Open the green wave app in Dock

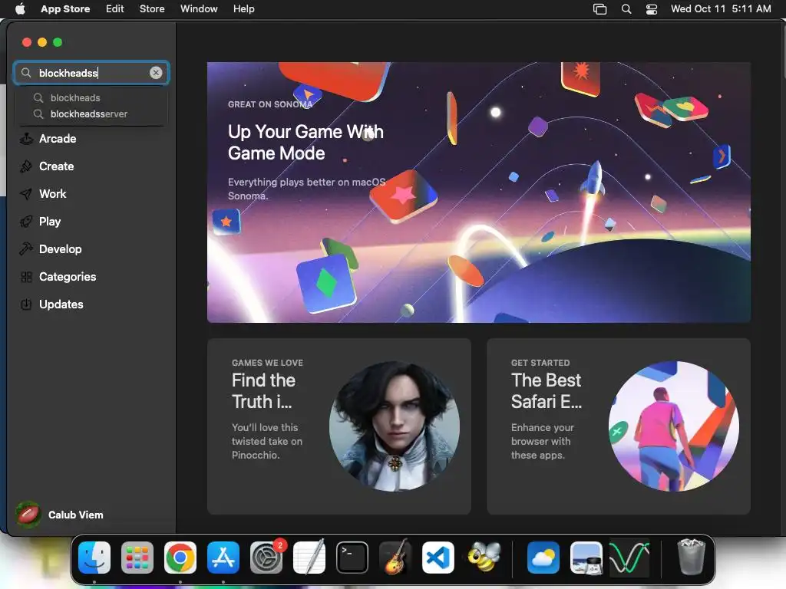(x=629, y=558)
